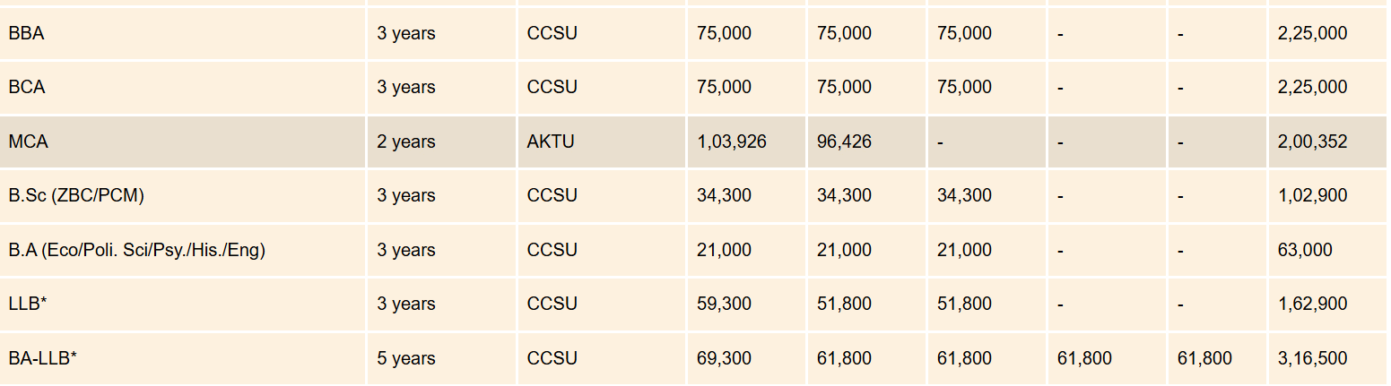Viewport: 1391px width, 386px height.
Task: Click the 5 years duration cell
Action: (x=406, y=359)
